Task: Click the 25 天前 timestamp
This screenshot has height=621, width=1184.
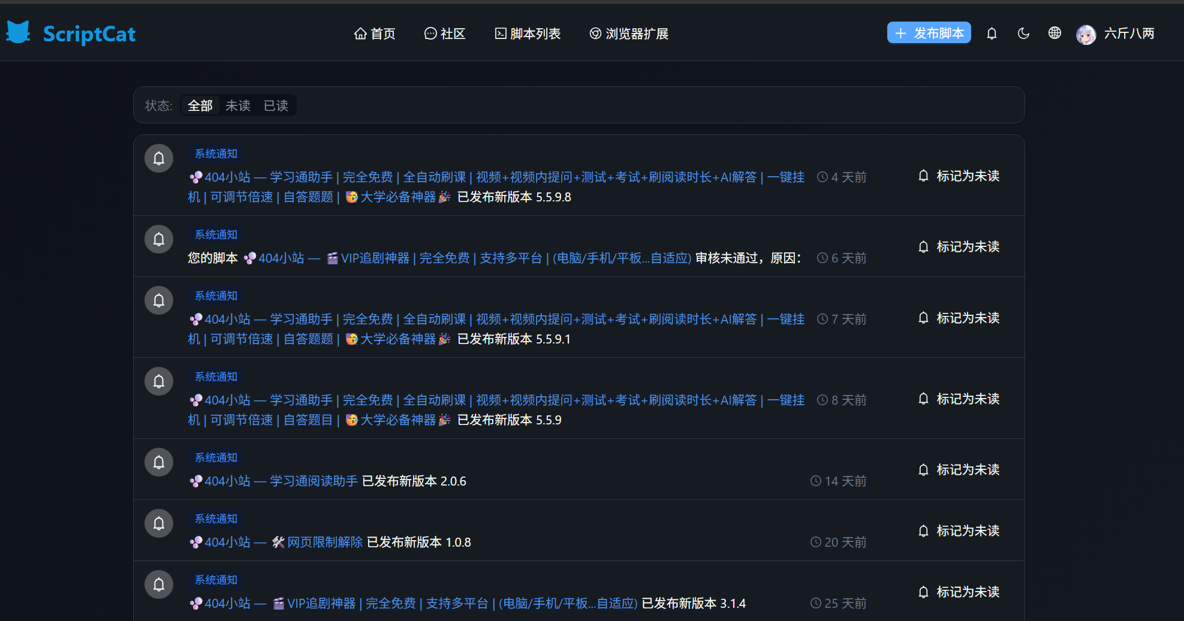Action: click(x=839, y=603)
